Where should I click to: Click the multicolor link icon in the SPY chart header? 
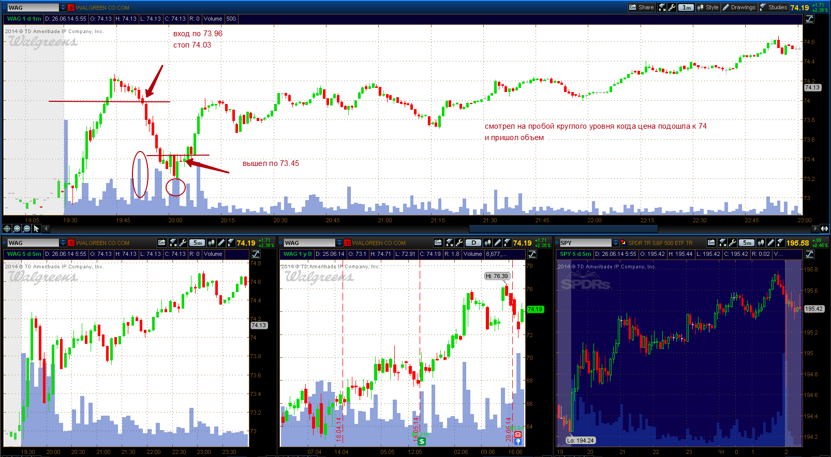point(624,242)
